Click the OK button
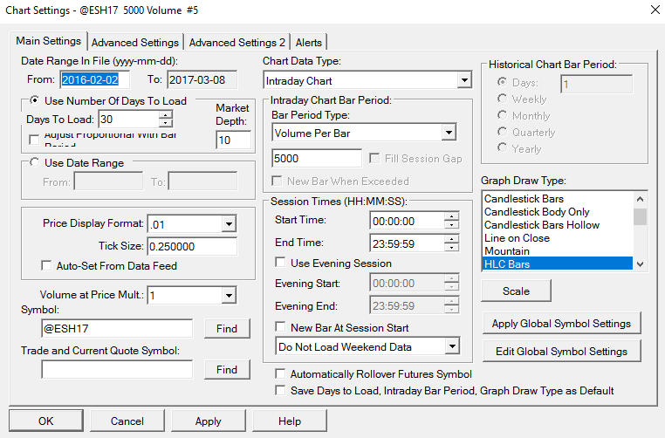 (45, 421)
